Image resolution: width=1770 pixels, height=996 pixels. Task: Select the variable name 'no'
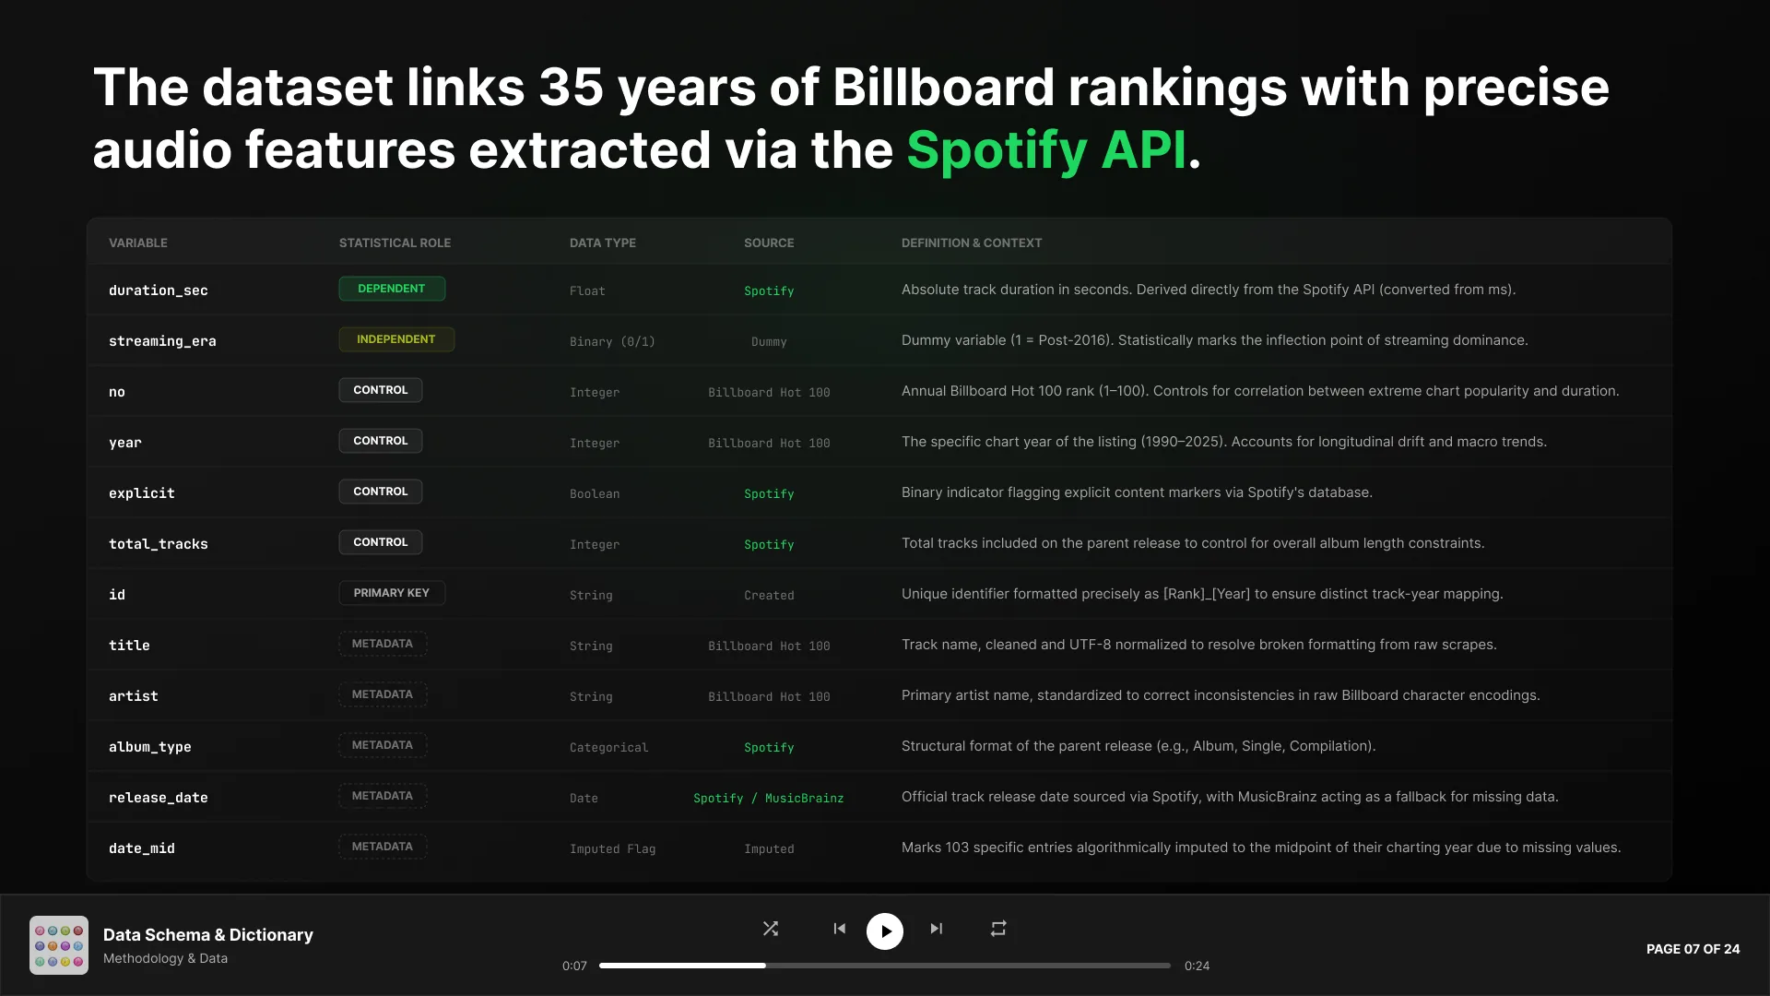tap(117, 392)
